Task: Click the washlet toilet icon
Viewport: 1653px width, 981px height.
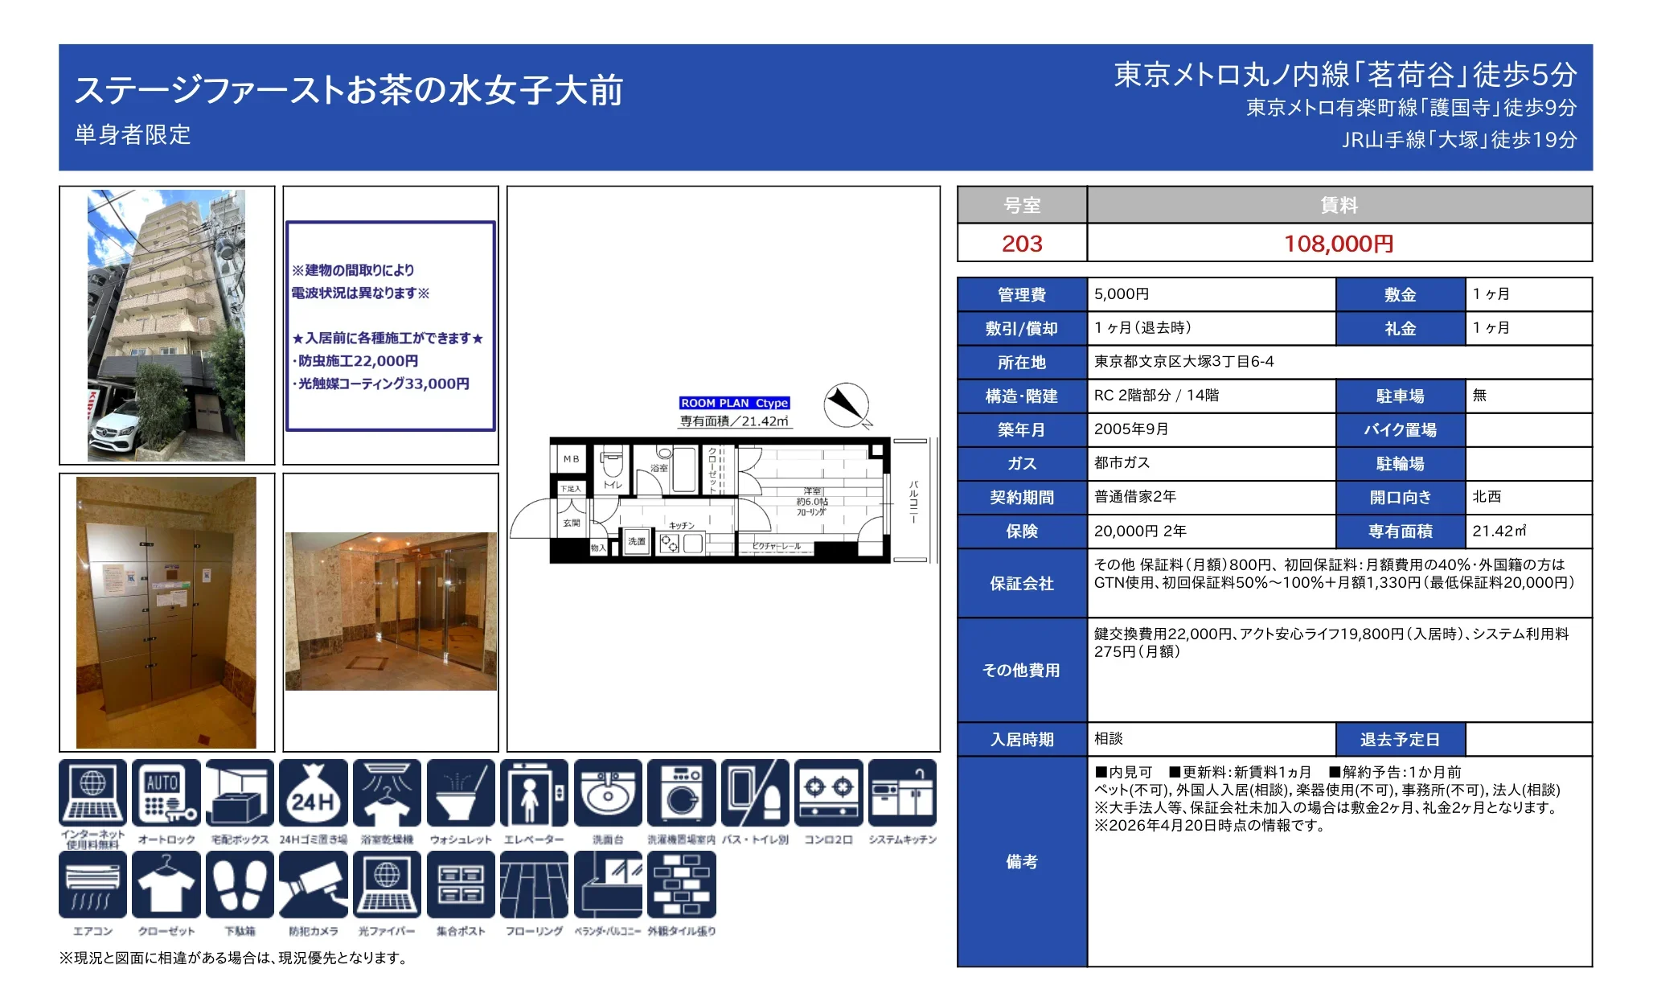Action: coord(461,794)
